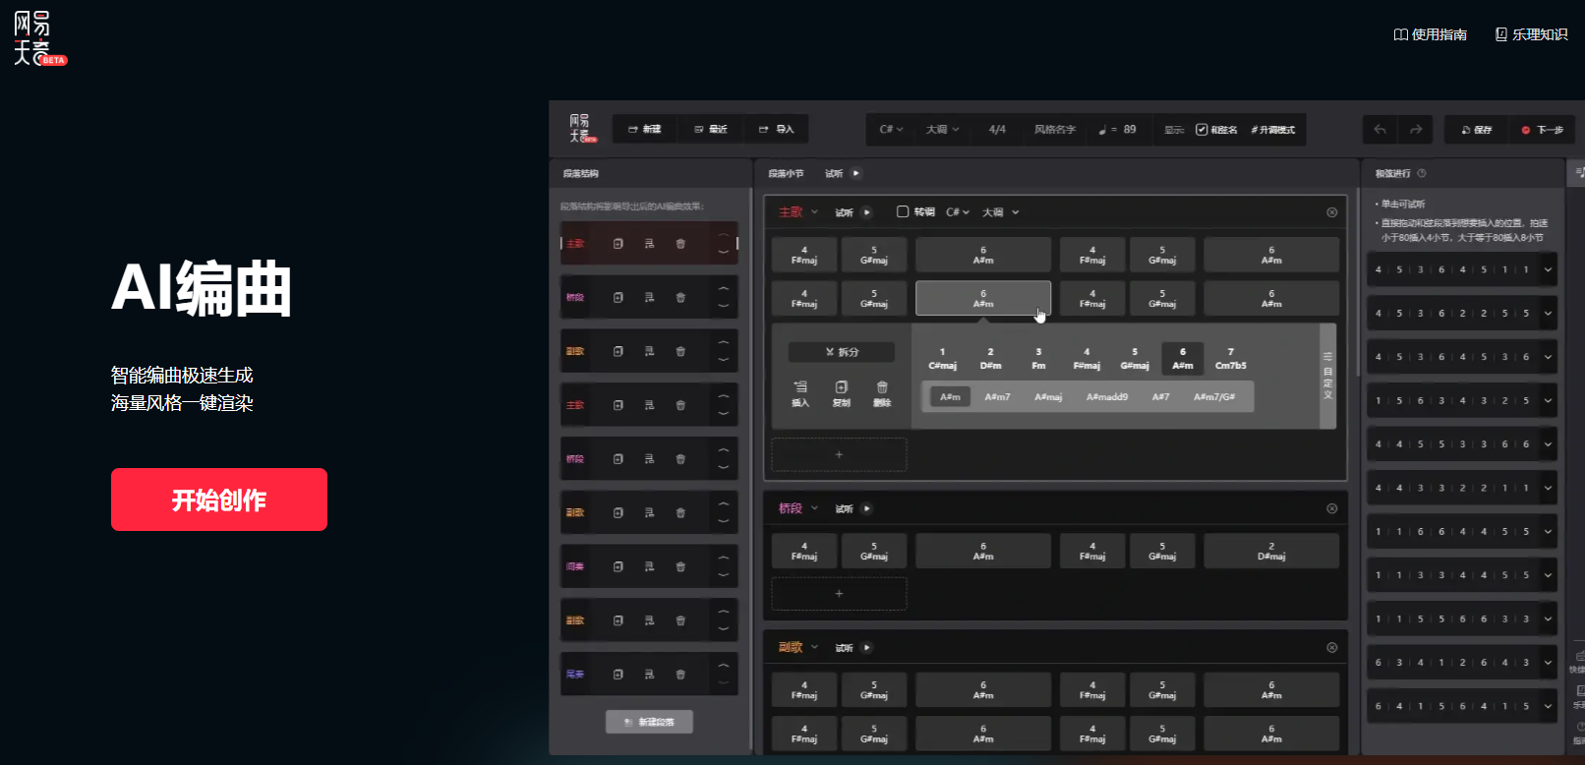Select the A#m7/G# chord variant
Viewport: 1585px width, 765px height.
(x=1214, y=396)
